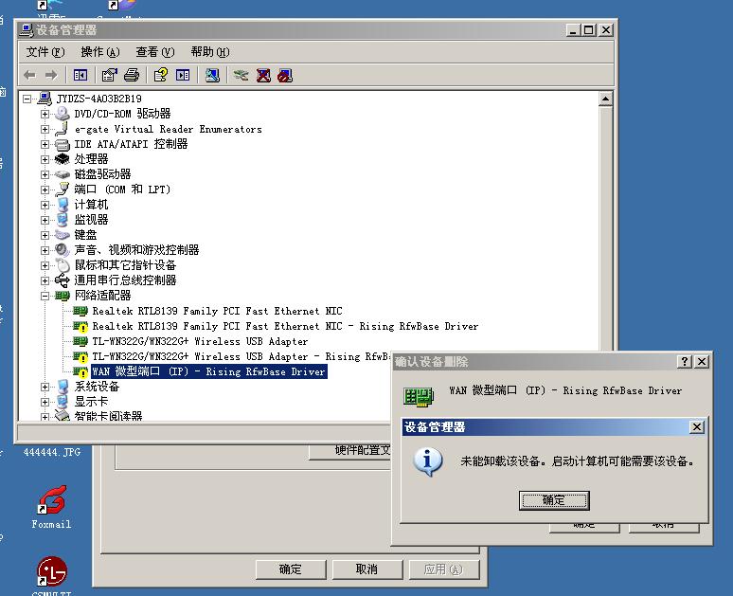Expand DVD/CD-ROM 驱动器 node
733x596 pixels.
(45, 114)
